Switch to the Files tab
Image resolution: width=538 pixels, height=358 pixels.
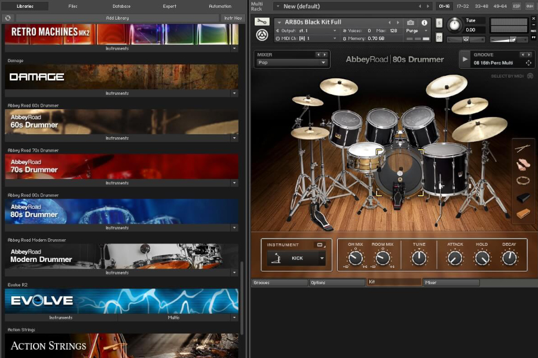point(73,6)
